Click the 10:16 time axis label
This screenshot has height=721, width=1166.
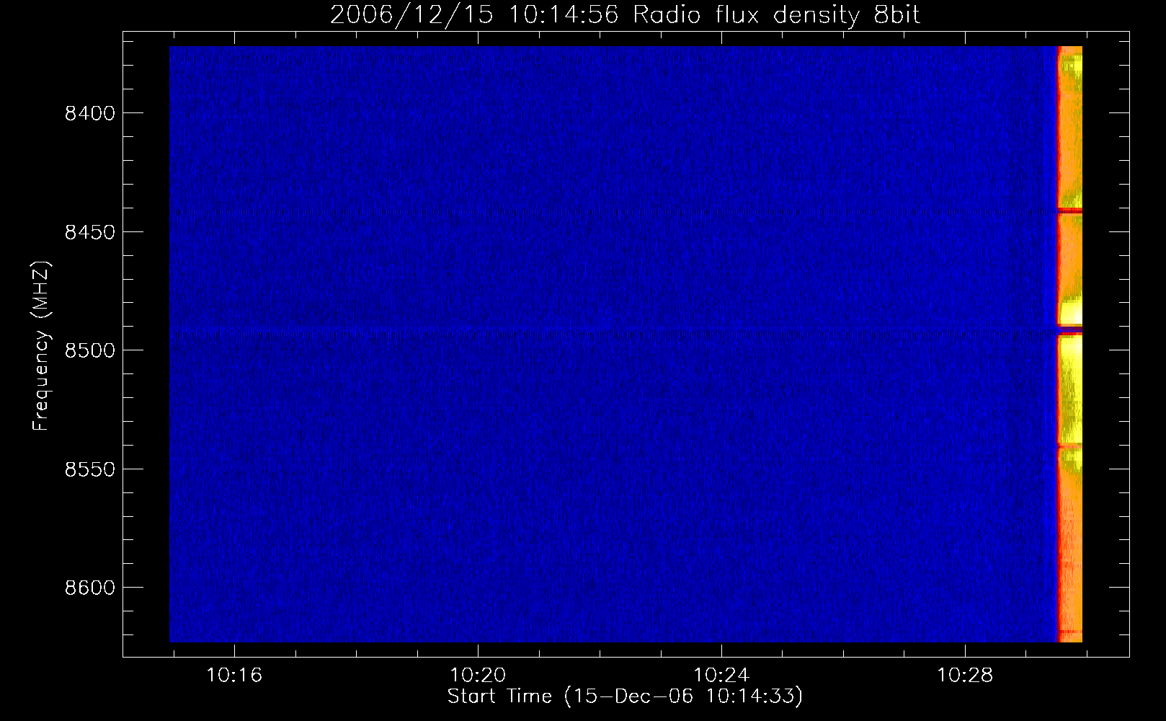point(234,676)
